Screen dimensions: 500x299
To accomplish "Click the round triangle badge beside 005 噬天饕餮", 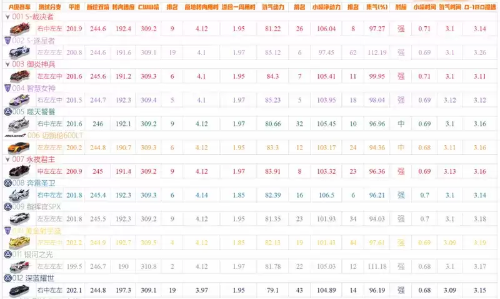I will 7,112.
